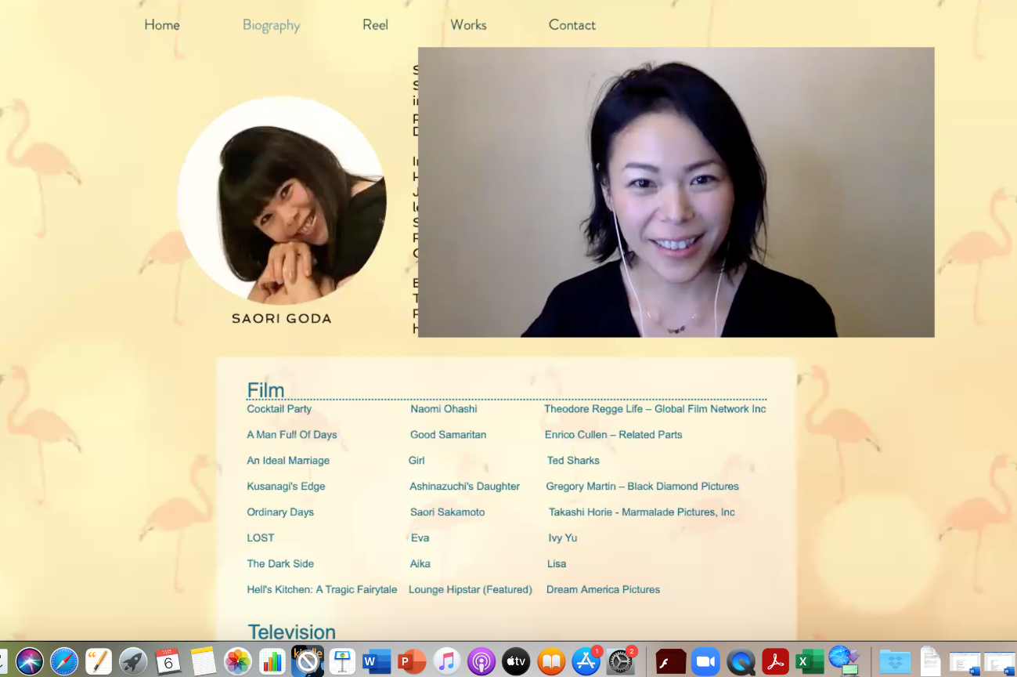Open System Preferences gear icon

tap(621, 661)
